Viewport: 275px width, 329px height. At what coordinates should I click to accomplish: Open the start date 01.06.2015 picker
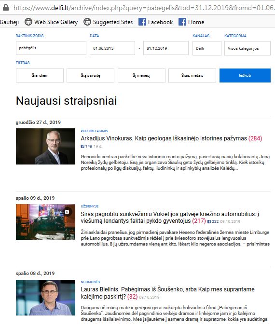(112, 48)
